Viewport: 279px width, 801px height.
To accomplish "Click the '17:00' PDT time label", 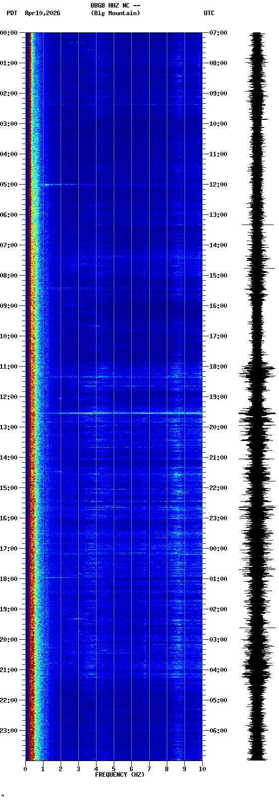I will (x=9, y=549).
